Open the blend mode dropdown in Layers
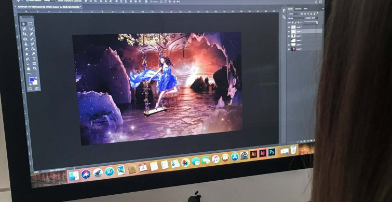This screenshot has height=202, width=392. pyautogui.click(x=296, y=18)
